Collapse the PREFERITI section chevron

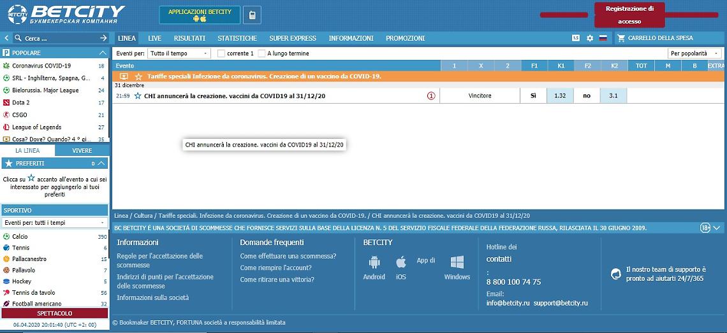(102, 163)
